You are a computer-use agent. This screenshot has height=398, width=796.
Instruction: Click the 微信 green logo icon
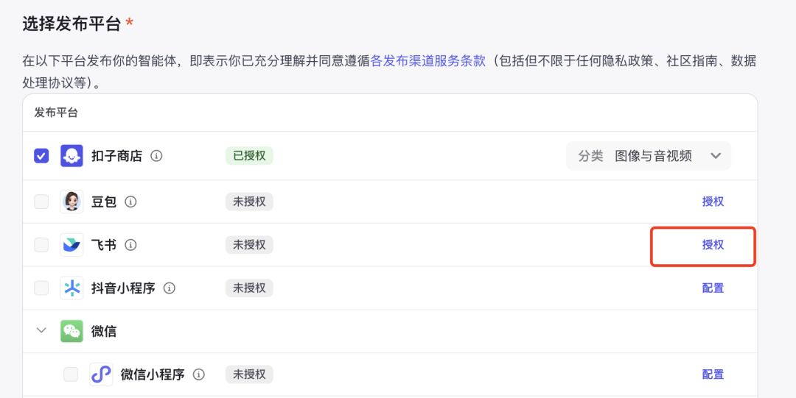71,331
